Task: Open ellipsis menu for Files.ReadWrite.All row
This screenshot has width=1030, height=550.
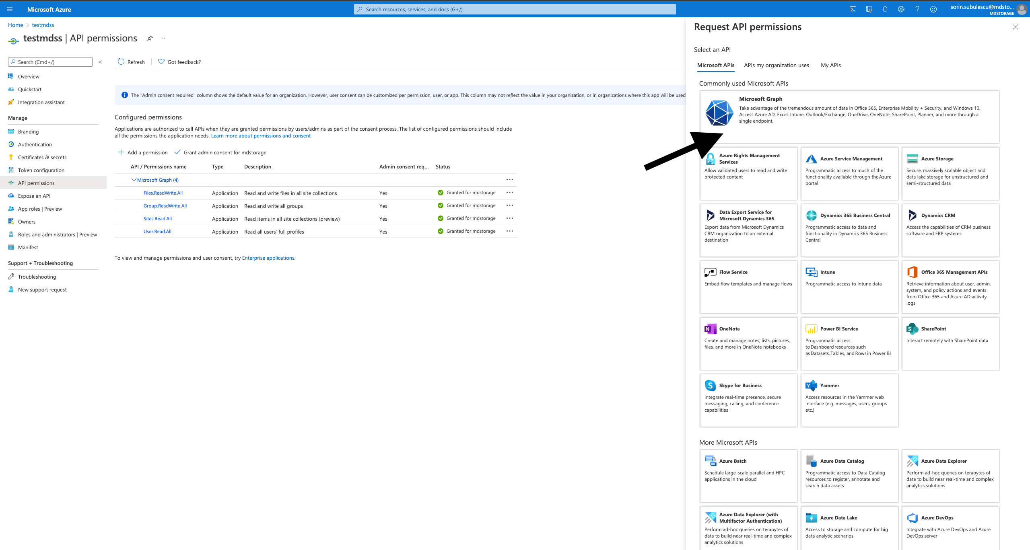Action: point(509,193)
